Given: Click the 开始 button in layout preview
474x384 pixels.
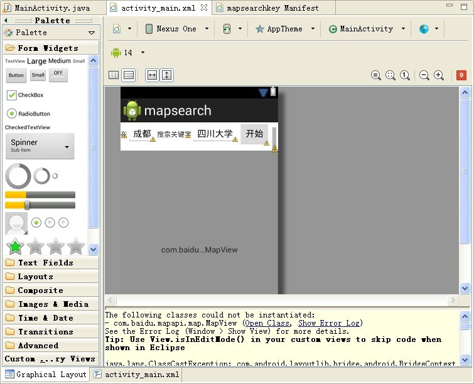Looking at the screenshot, I should [x=254, y=134].
